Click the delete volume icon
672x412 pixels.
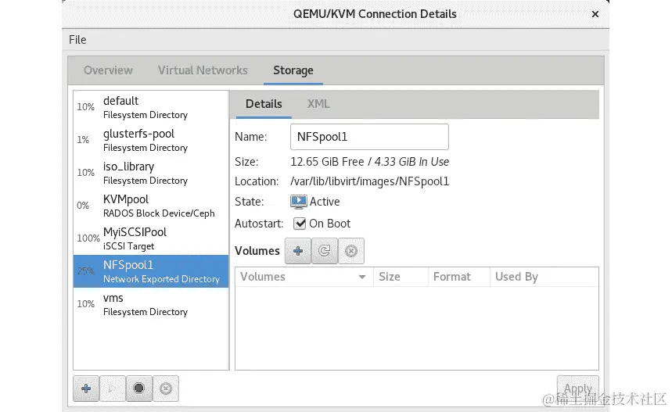[x=351, y=251]
